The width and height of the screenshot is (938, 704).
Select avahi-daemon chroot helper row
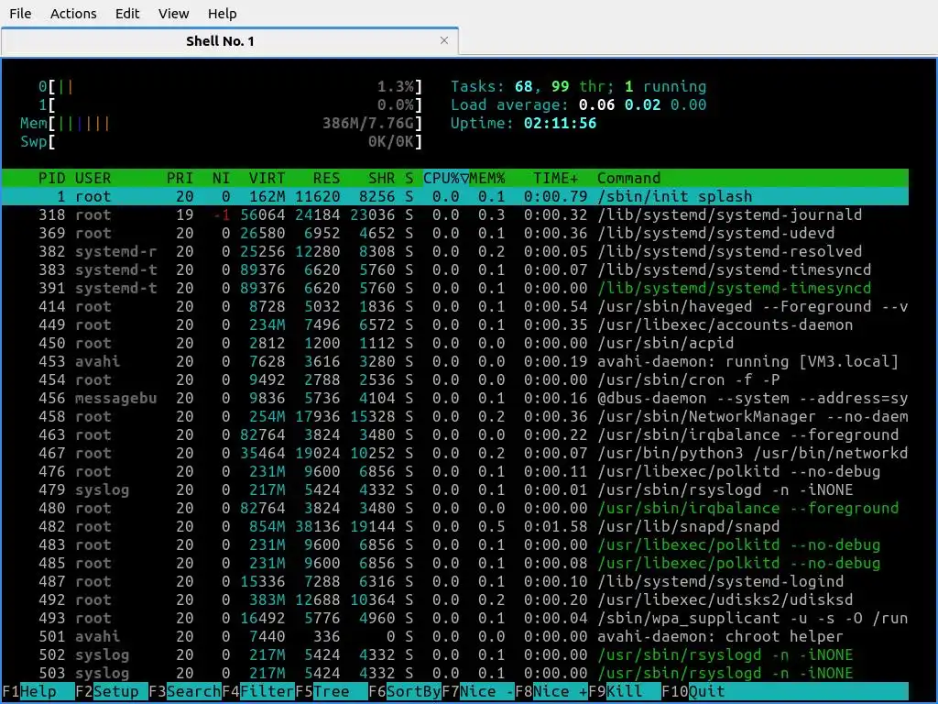coord(455,636)
